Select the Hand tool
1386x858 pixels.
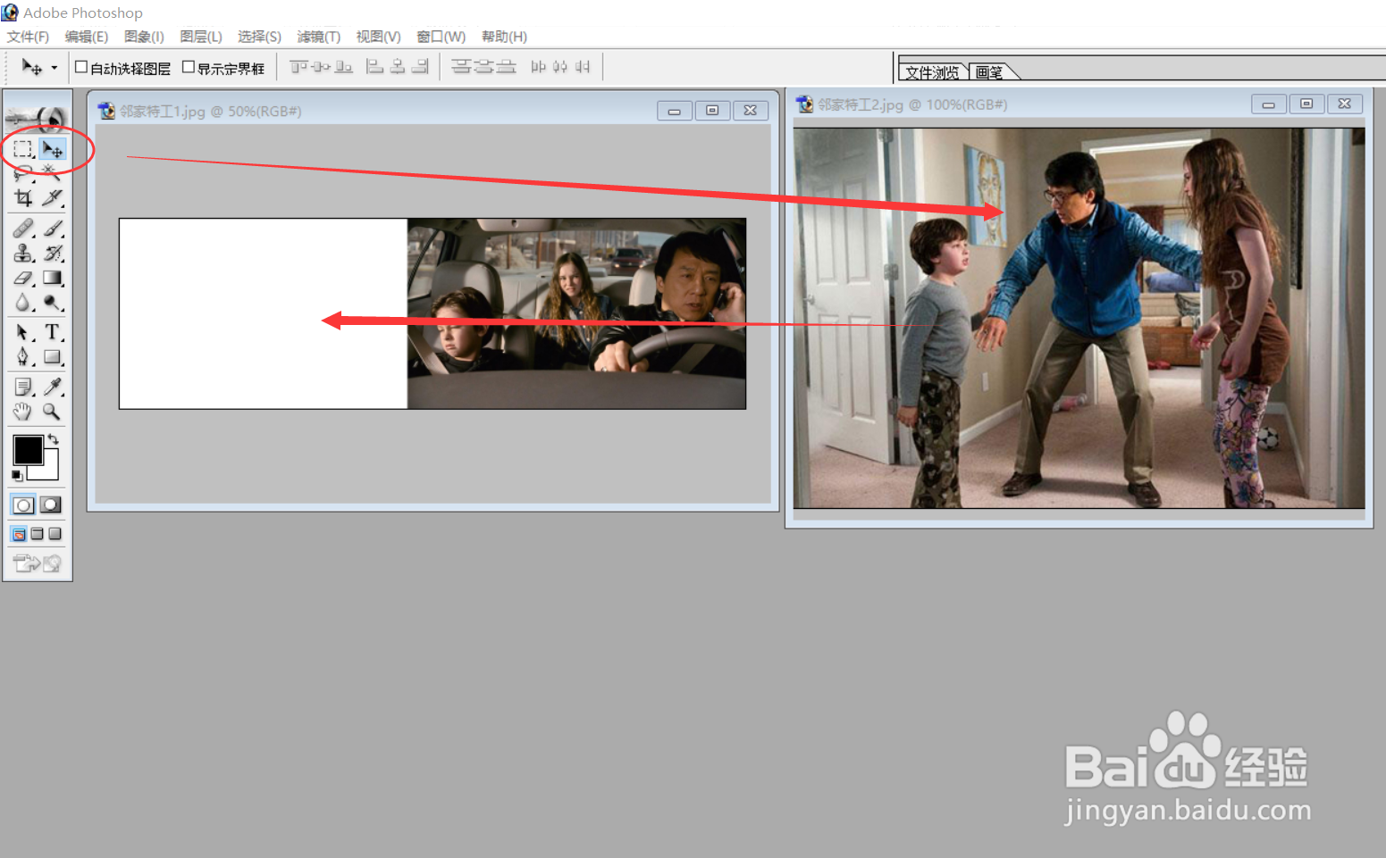tap(23, 412)
